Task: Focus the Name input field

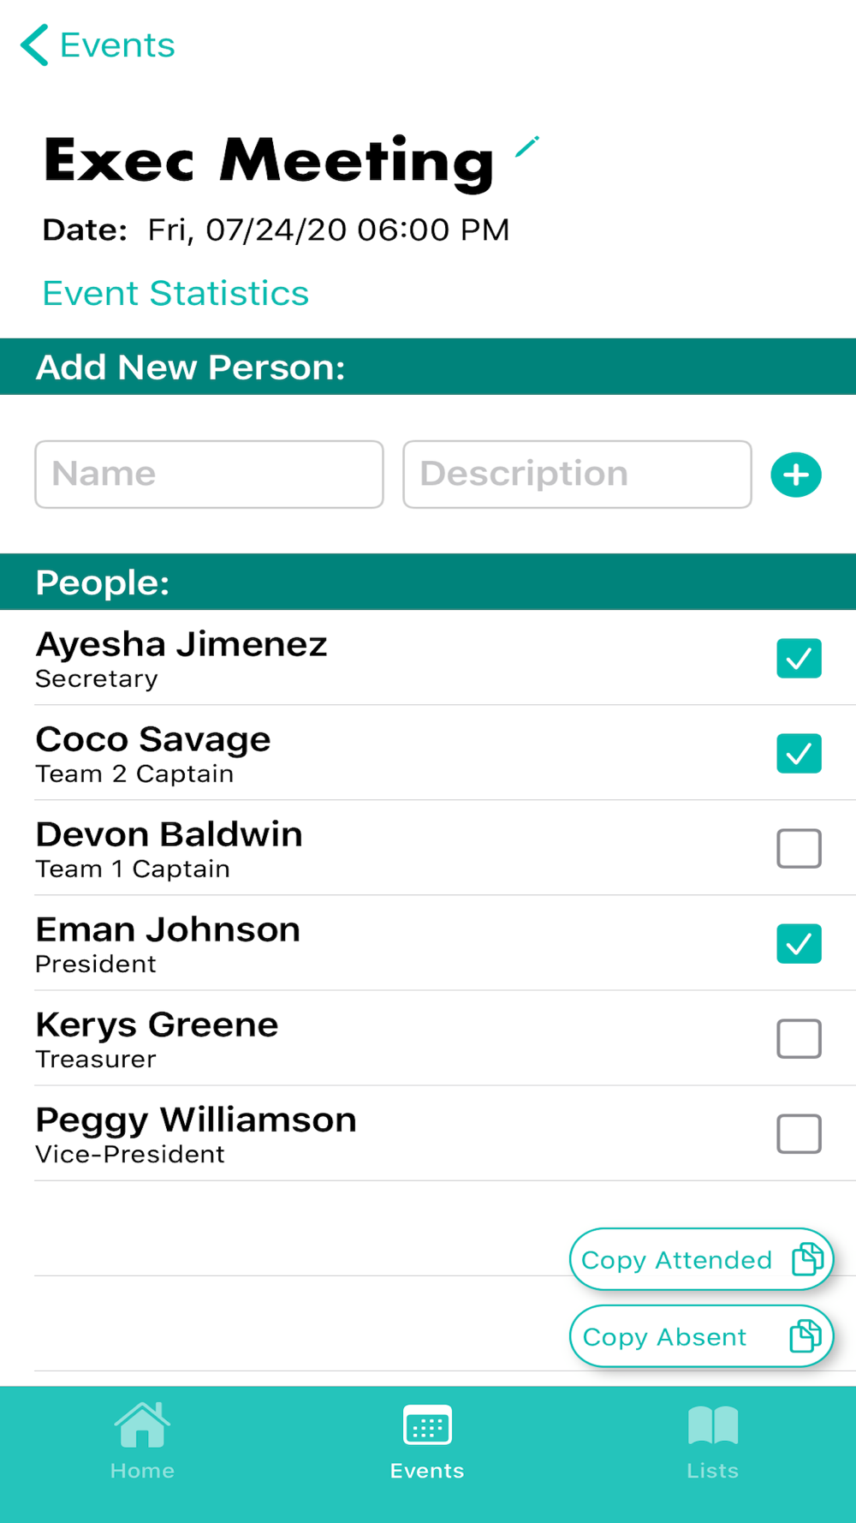Action: tap(209, 475)
